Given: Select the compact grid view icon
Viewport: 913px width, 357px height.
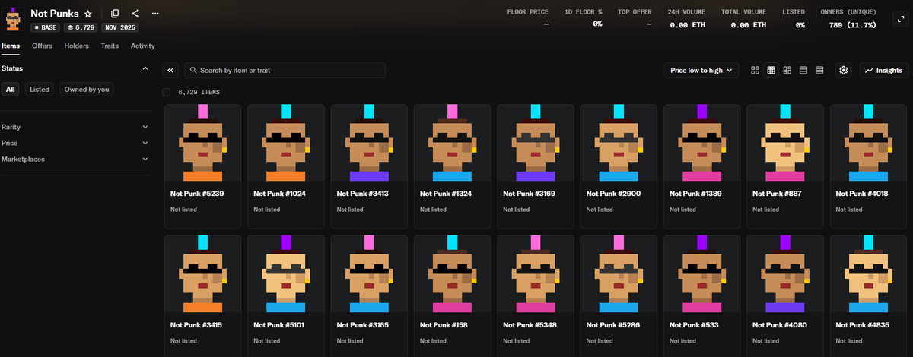Looking at the screenshot, I should (x=771, y=70).
